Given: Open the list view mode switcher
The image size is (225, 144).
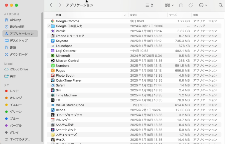Looking at the screenshot, I should pyautogui.click(x=149, y=5).
